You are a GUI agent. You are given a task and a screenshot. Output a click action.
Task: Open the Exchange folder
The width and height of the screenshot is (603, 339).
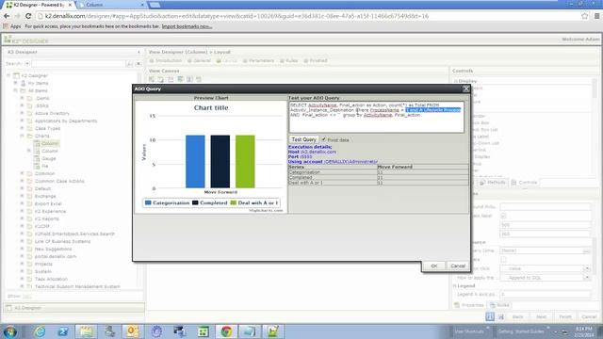[x=45, y=196]
